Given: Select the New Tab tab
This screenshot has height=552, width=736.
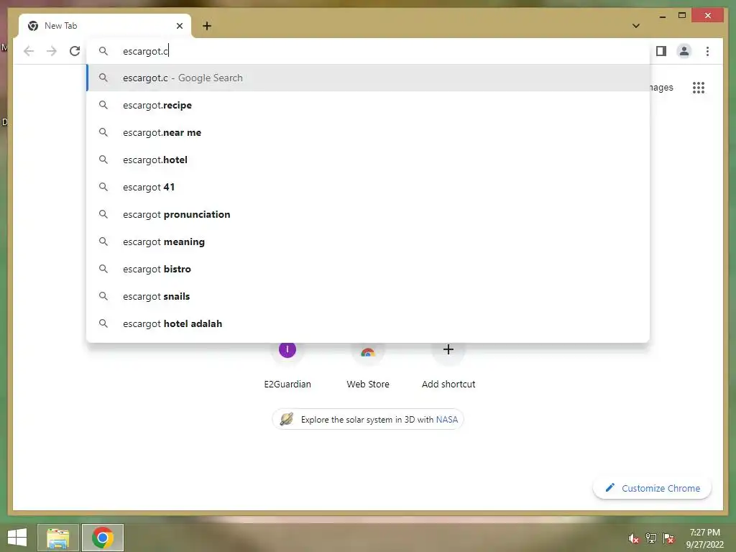Looking at the screenshot, I should point(105,26).
